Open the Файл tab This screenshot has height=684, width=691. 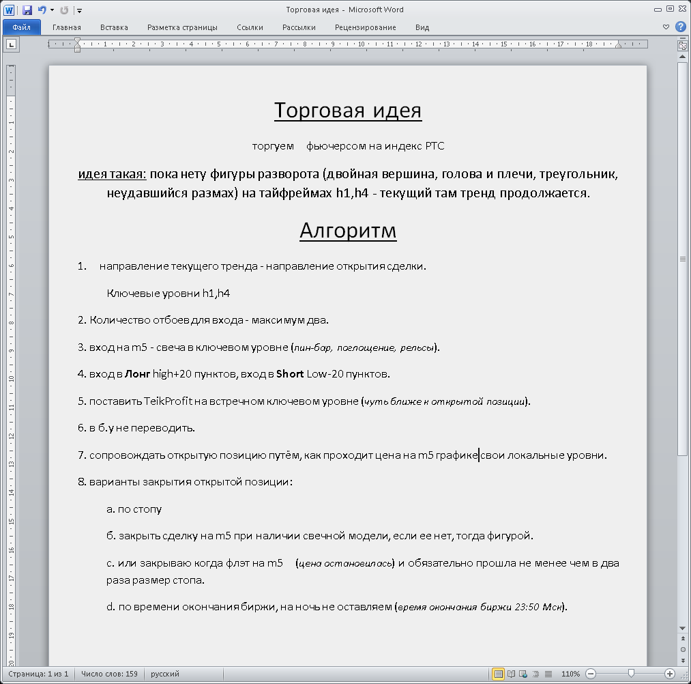pos(22,27)
